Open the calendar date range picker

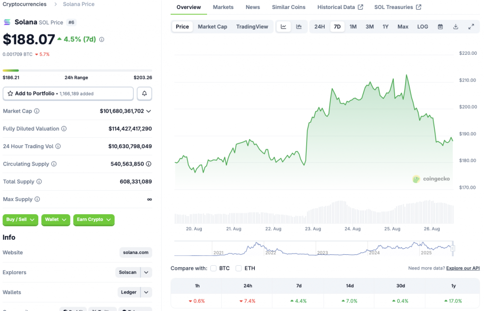[x=441, y=27]
